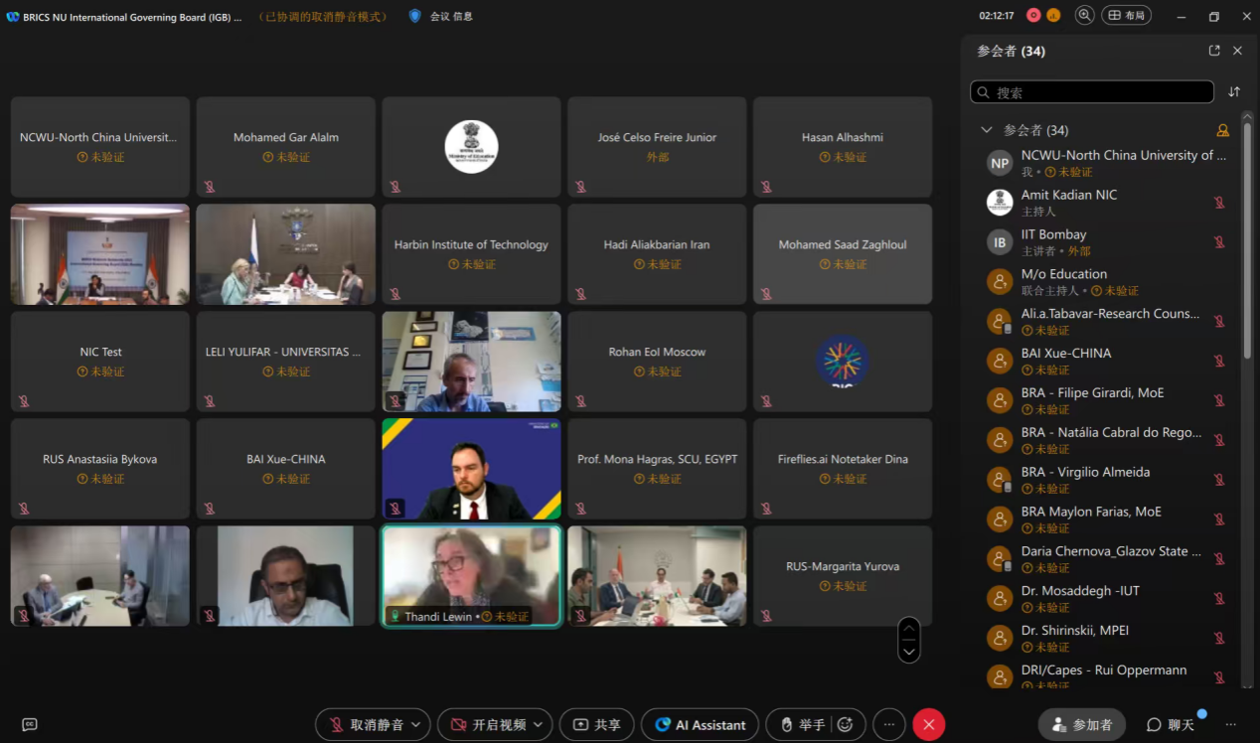Open 会议 信息 meeting info

[x=451, y=16]
